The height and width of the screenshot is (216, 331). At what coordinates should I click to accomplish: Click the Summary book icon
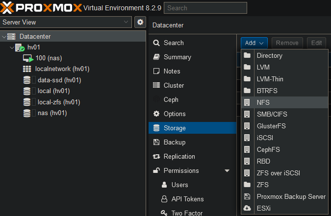[156, 57]
